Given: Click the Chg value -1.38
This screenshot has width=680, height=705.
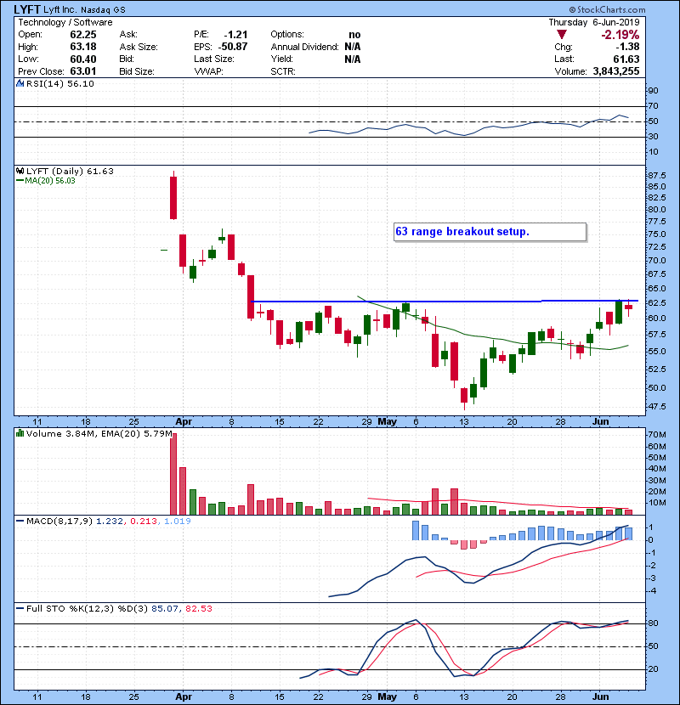Looking at the screenshot, I should [x=627, y=47].
